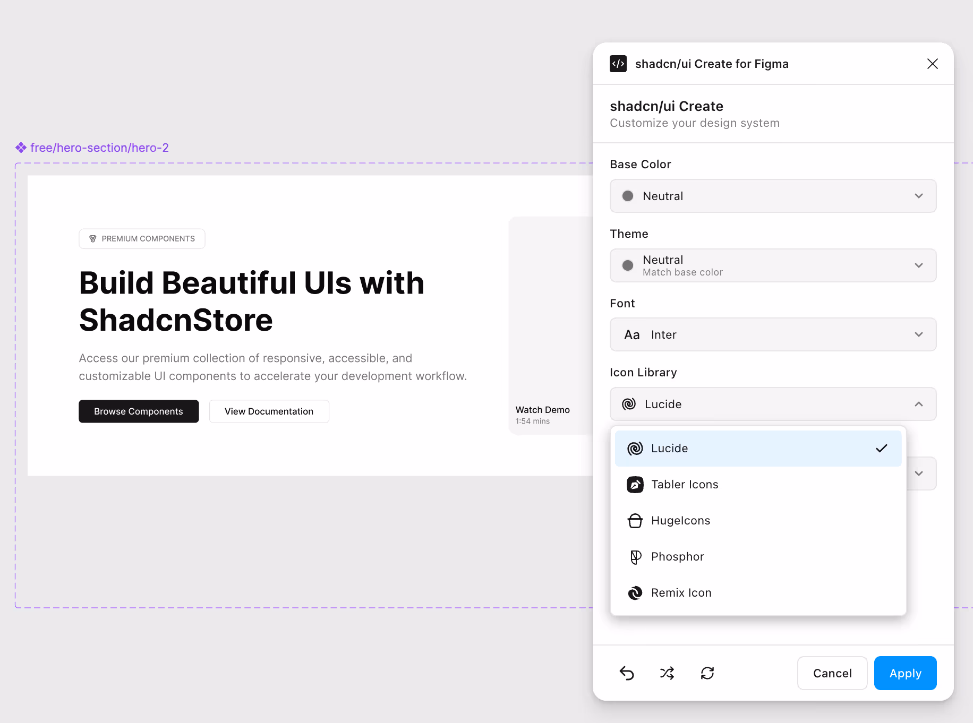Image resolution: width=973 pixels, height=723 pixels.
Task: Click the "Font" field label
Action: pos(622,304)
